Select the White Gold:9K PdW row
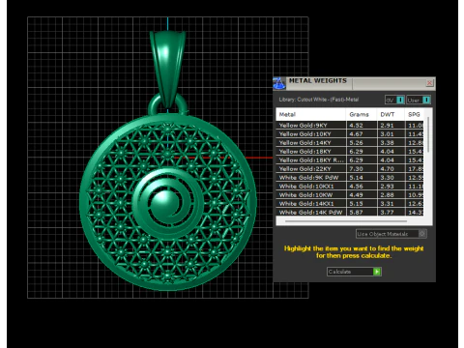The width and height of the screenshot is (464, 348). (x=350, y=178)
